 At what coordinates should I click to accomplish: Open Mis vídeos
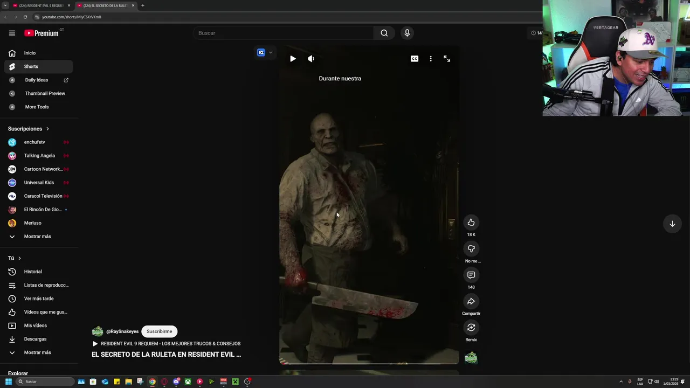[38, 325]
